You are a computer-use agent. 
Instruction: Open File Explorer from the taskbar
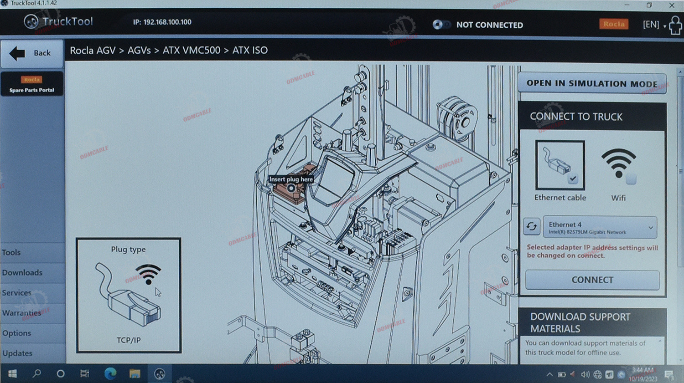coord(135,374)
